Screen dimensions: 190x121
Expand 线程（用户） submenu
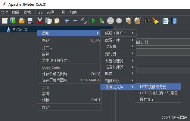118,33
